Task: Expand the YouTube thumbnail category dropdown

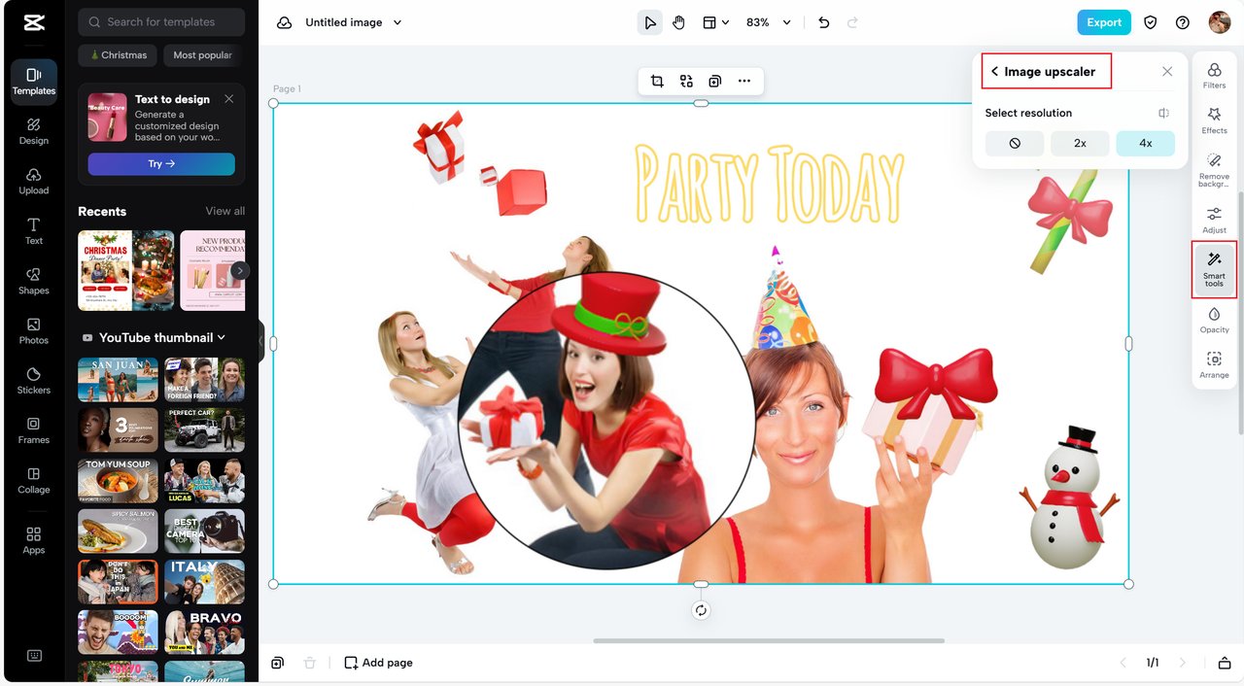Action: click(x=222, y=337)
